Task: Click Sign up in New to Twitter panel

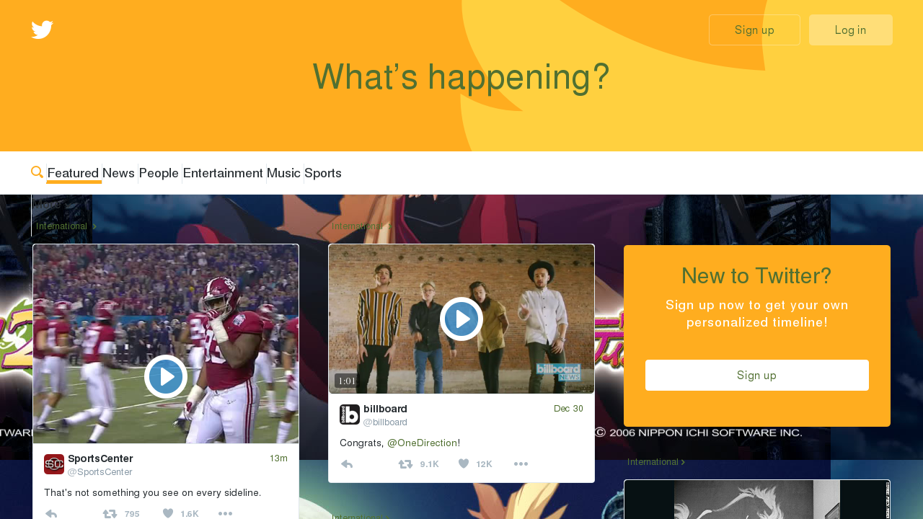Action: point(757,376)
